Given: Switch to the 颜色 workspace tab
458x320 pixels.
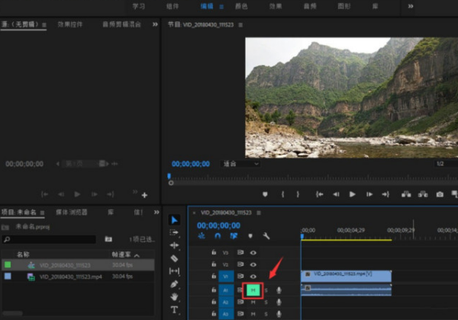Looking at the screenshot, I should tap(241, 6).
